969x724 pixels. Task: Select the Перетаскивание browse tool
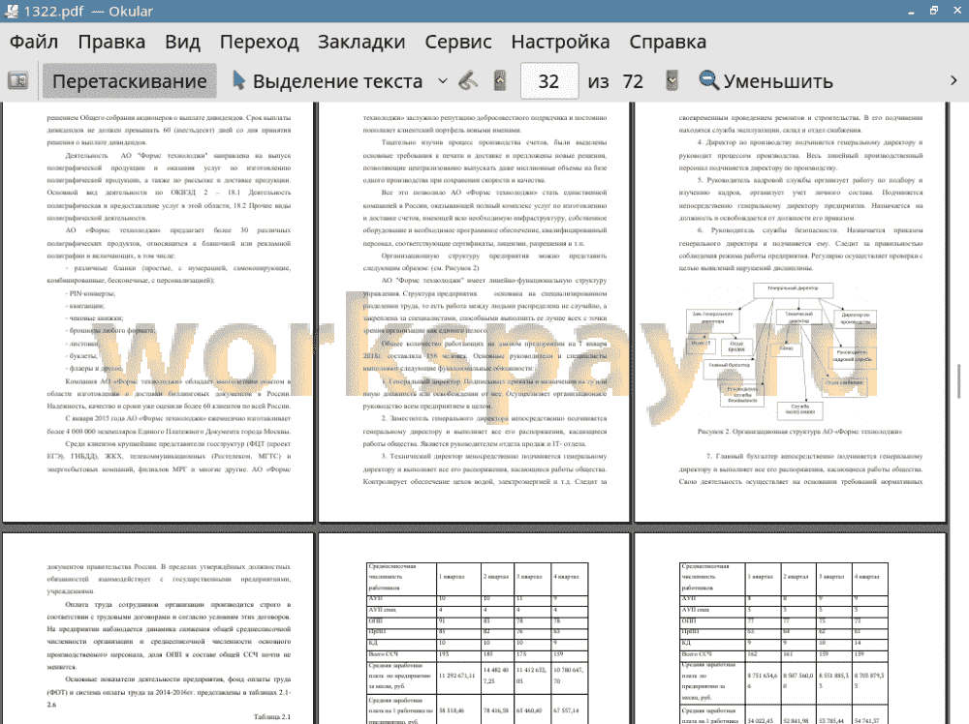(x=129, y=81)
